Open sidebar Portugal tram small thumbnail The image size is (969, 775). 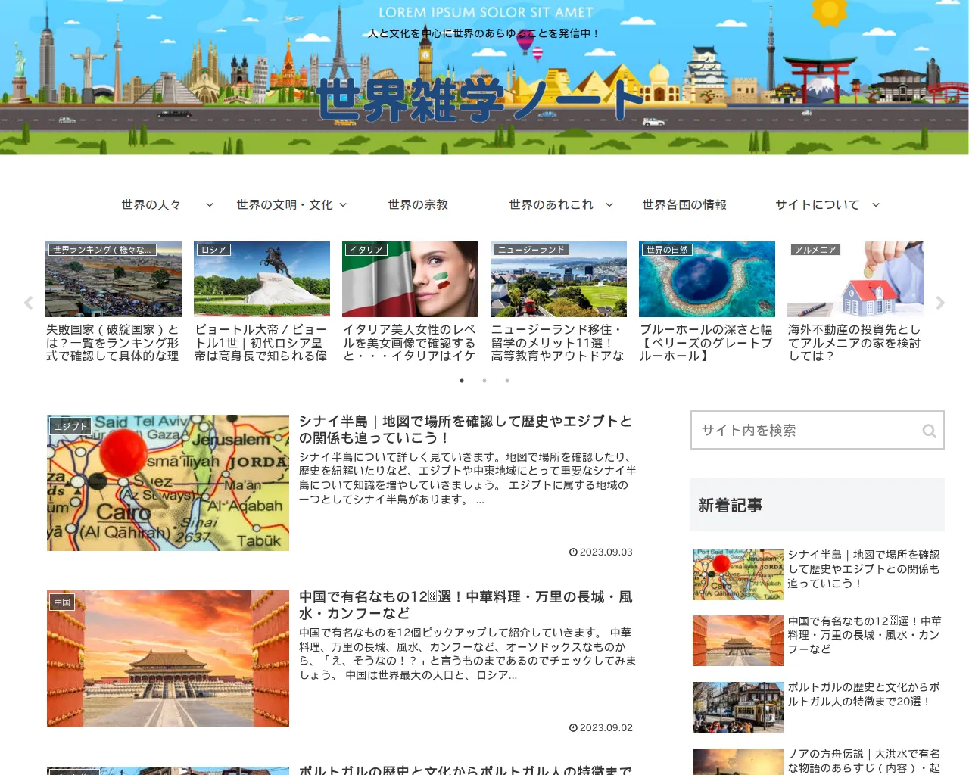[x=738, y=708]
